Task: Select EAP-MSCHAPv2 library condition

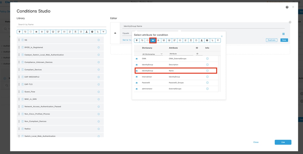Action: (x=60, y=77)
